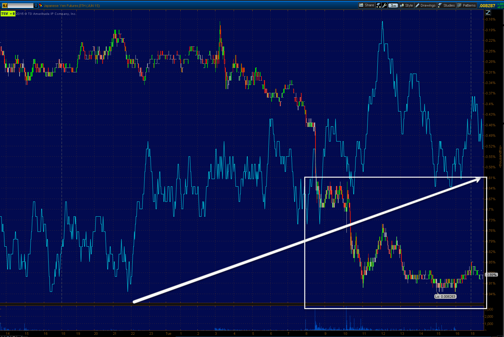Click the Tue label on time axis
The height and width of the screenshot is (337, 504).
coord(169,334)
